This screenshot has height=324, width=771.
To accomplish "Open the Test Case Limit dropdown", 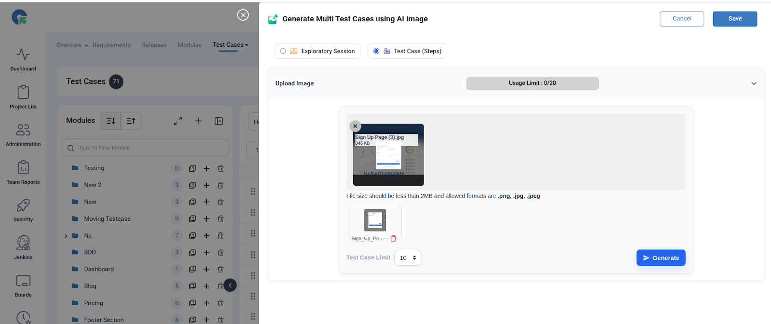I will pyautogui.click(x=408, y=258).
